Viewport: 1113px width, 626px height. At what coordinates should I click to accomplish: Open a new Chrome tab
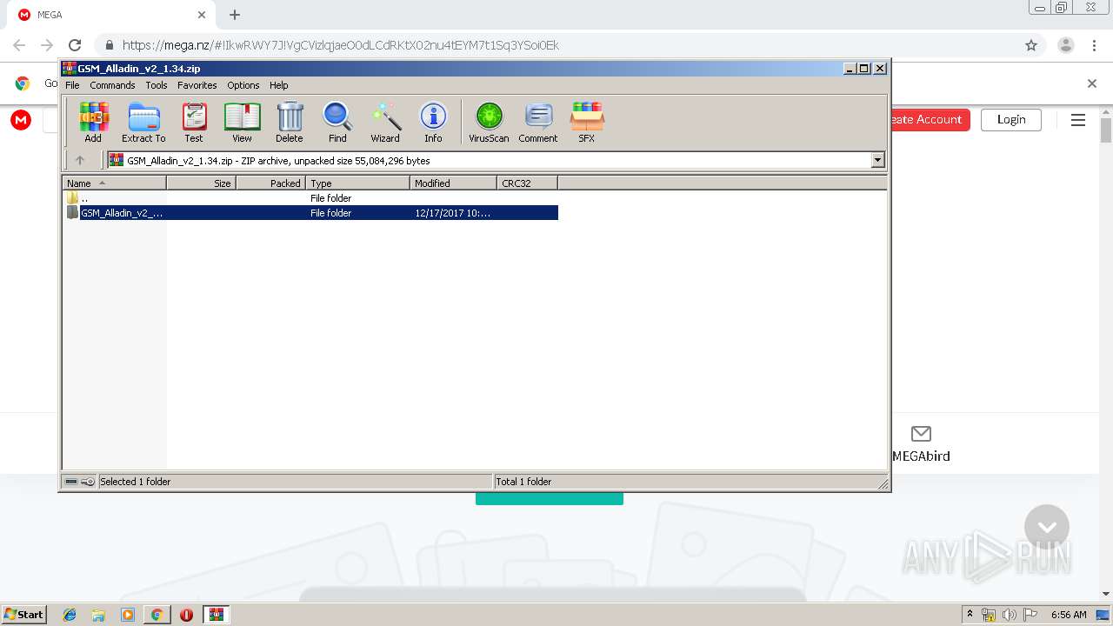click(x=235, y=15)
